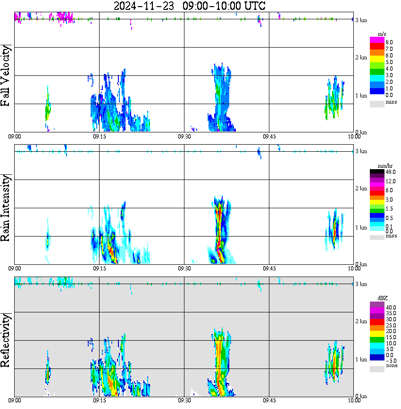Click the topmost light purple swatch in the dBZ legend
The image size is (401, 409).
click(377, 305)
